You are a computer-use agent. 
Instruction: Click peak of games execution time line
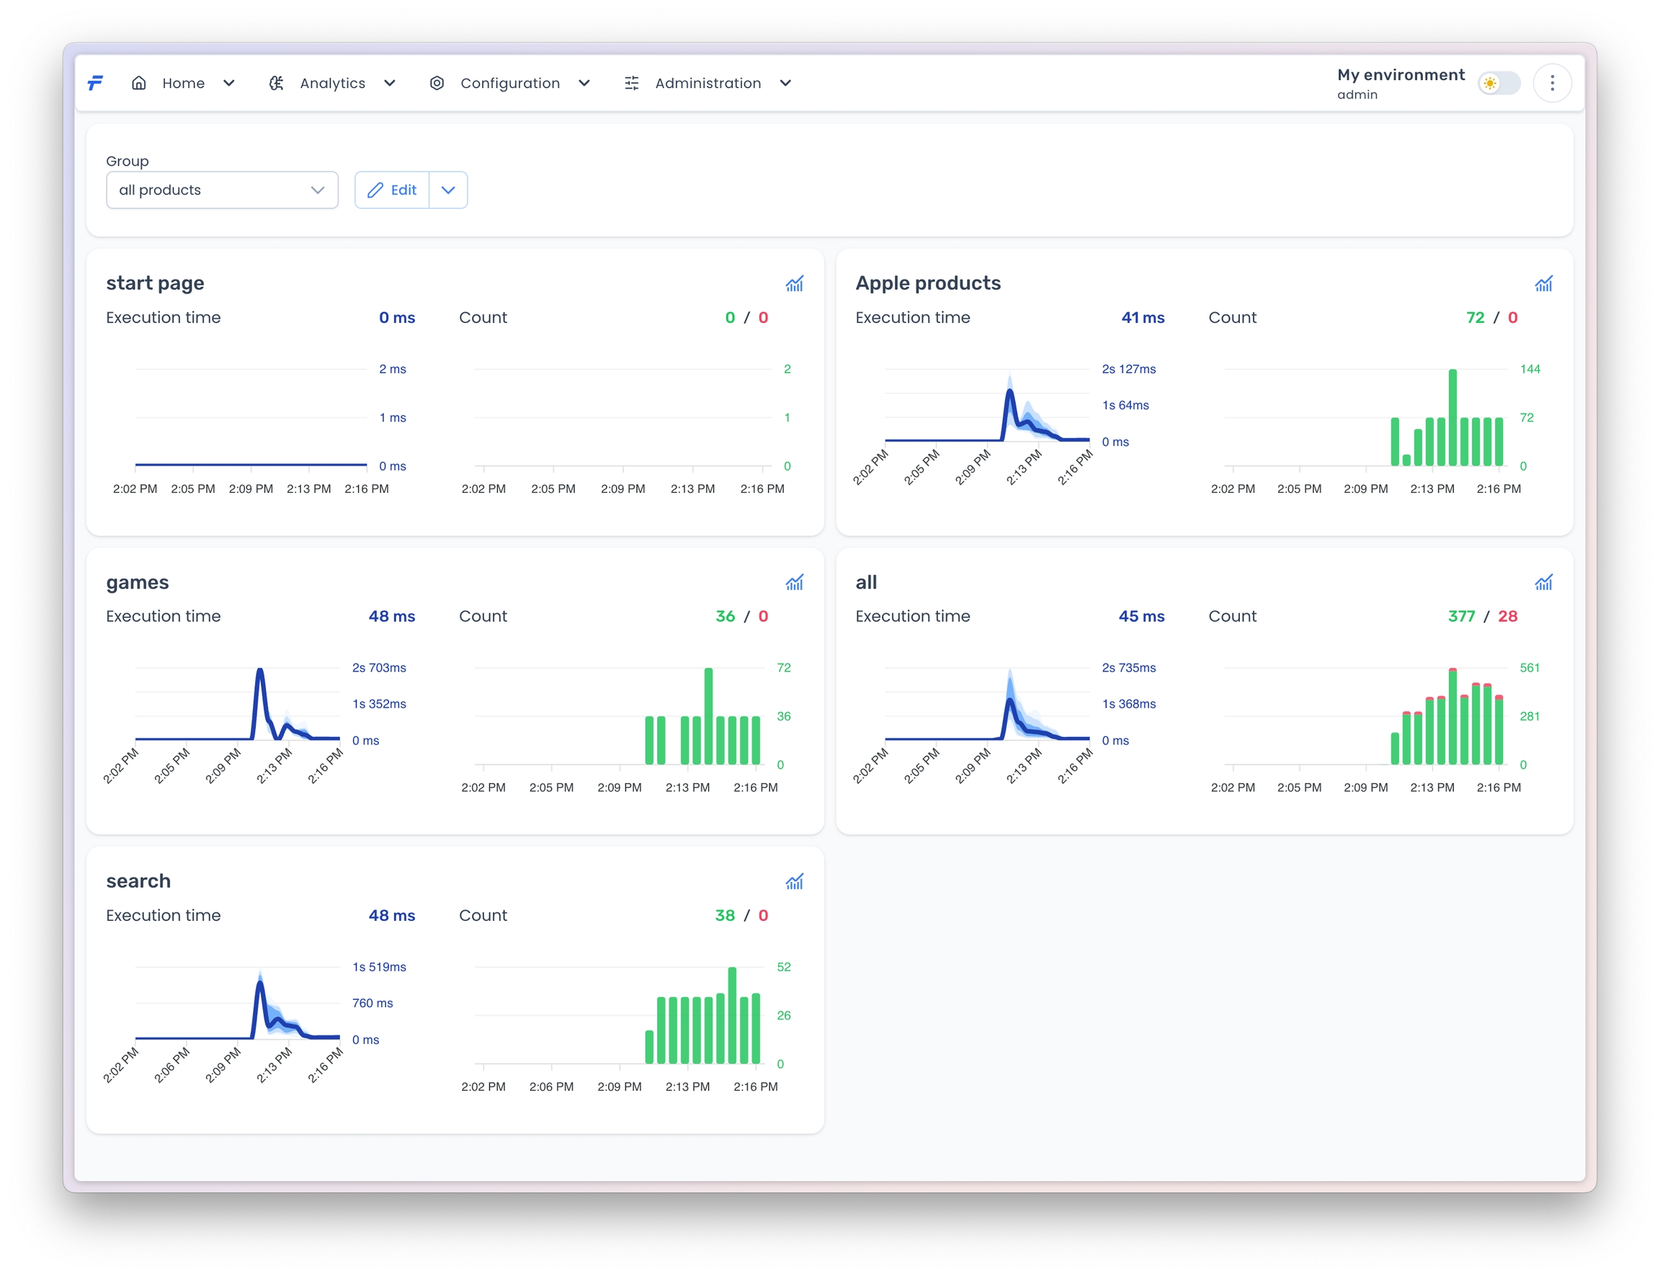point(259,671)
